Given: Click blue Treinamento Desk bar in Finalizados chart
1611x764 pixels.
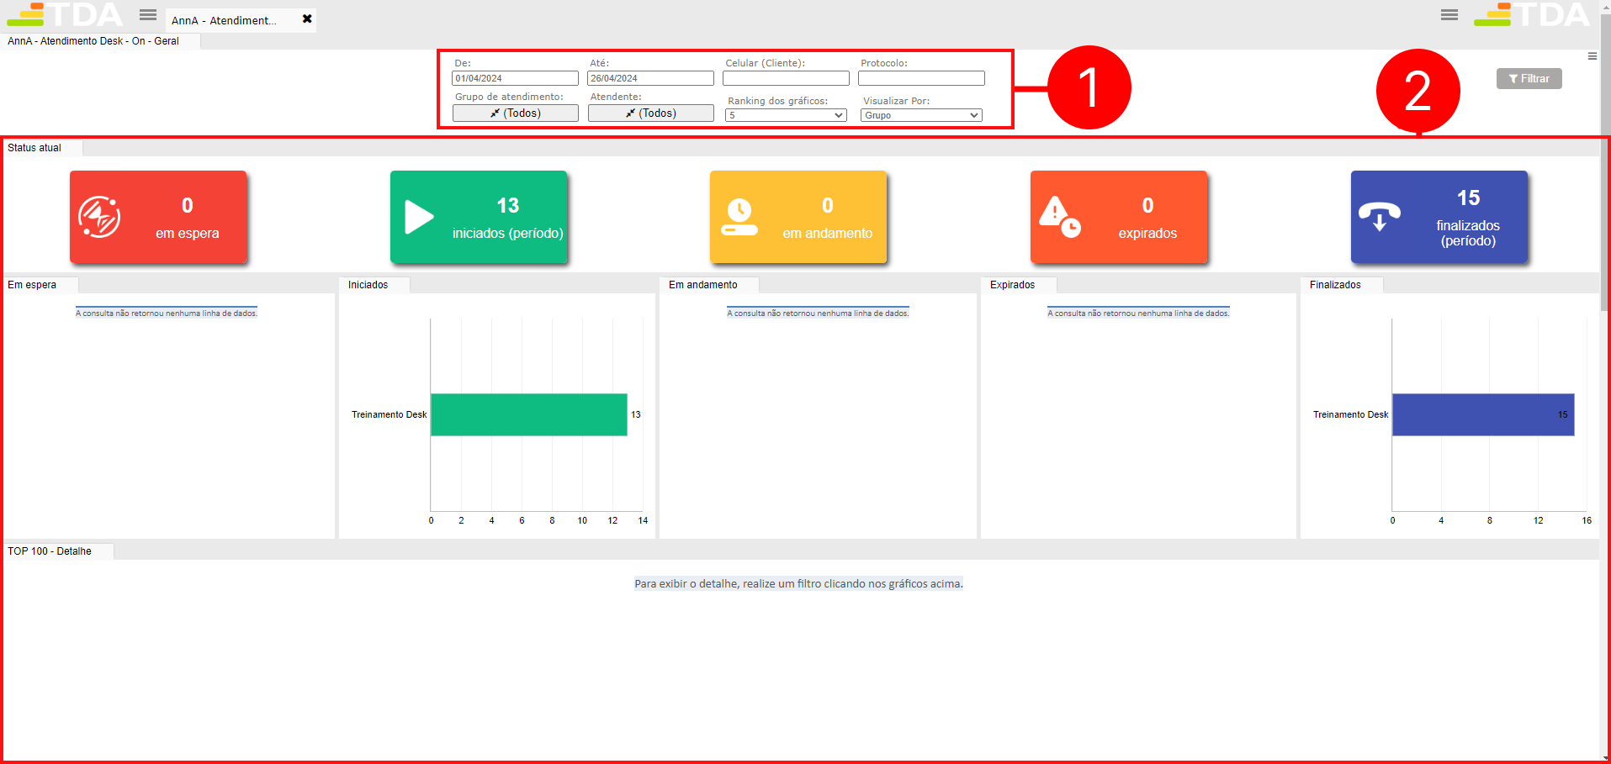Looking at the screenshot, I should coord(1483,414).
